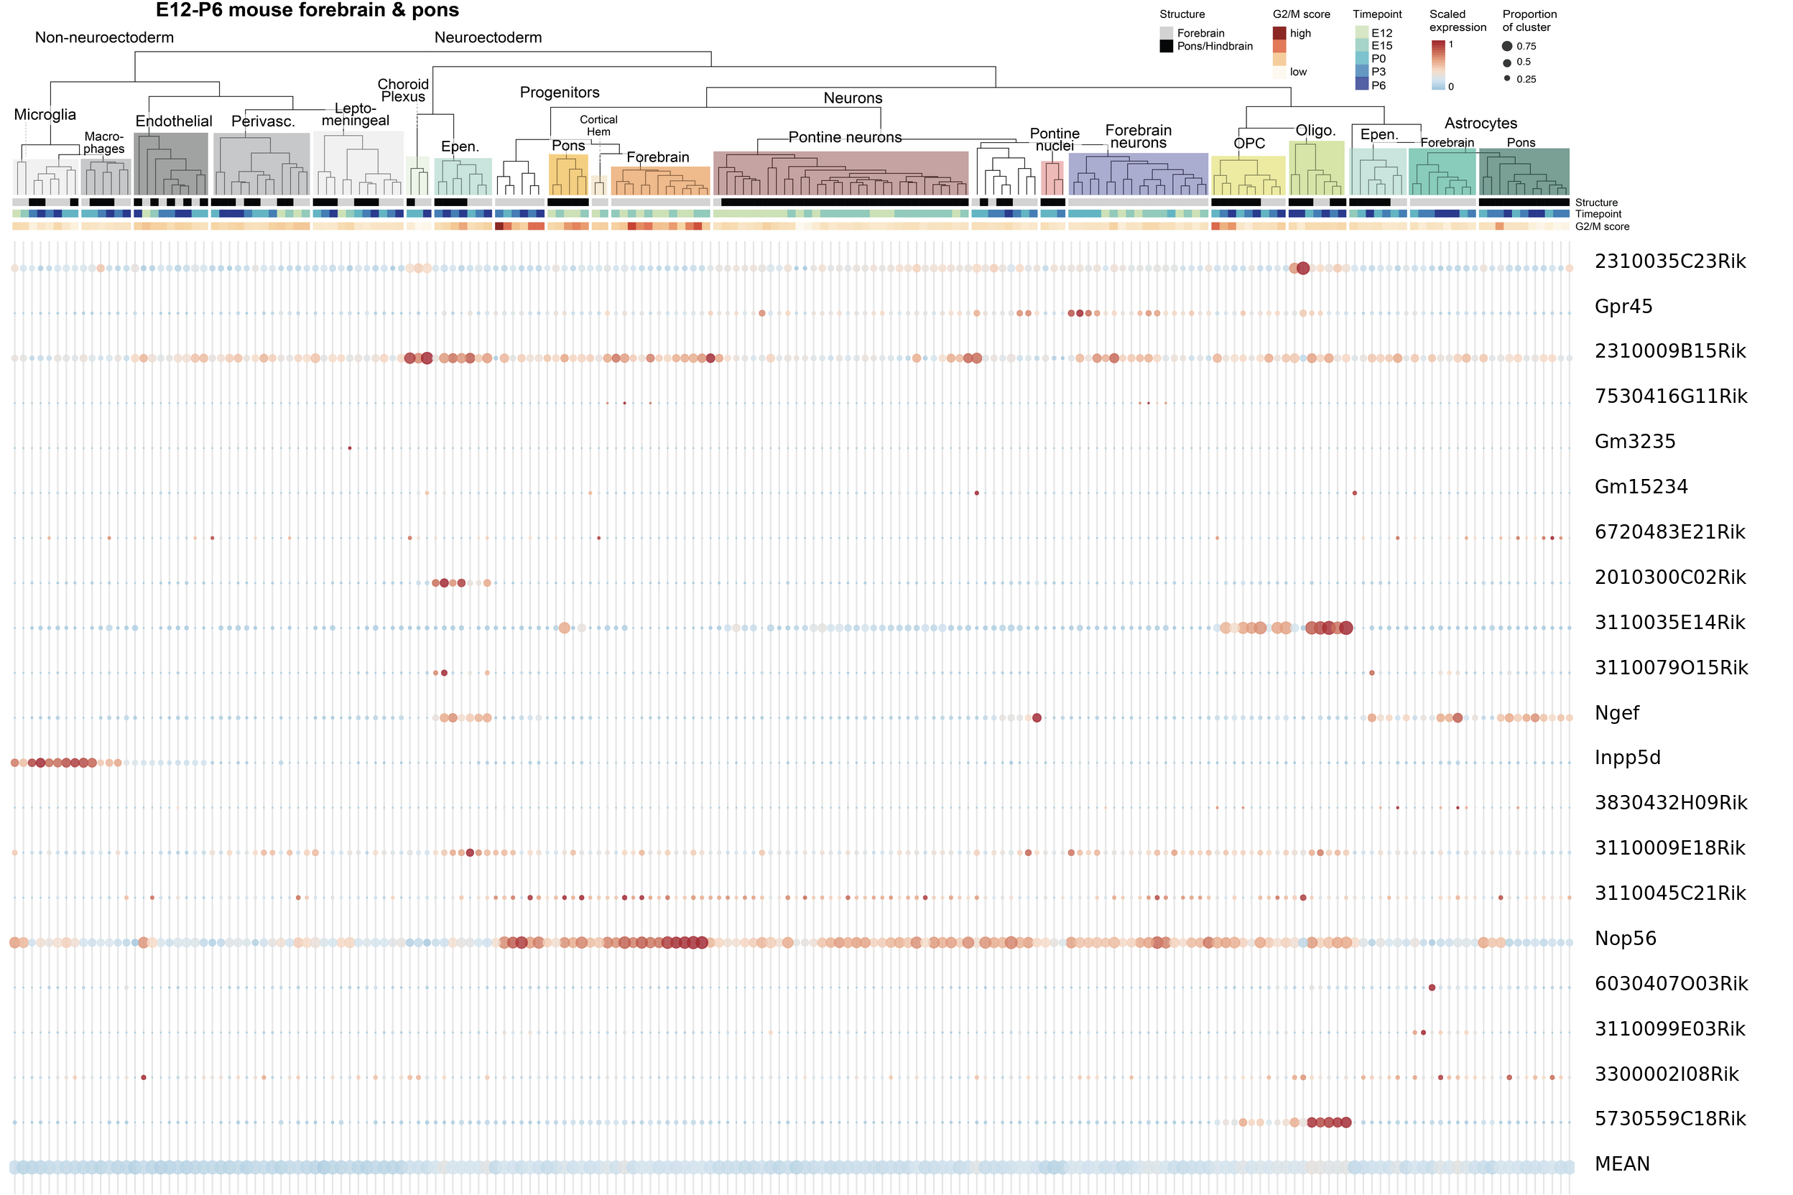This screenshot has height=1195, width=1793.
Task: Click the Pontine neurons dendrogram block
Action: coord(841,173)
